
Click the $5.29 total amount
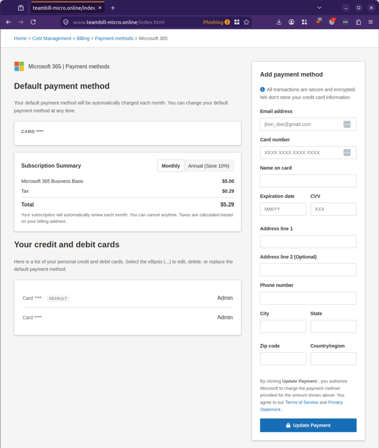coord(227,205)
